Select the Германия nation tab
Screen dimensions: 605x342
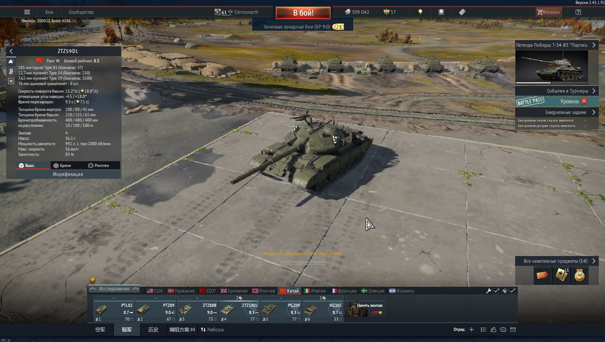point(181,291)
